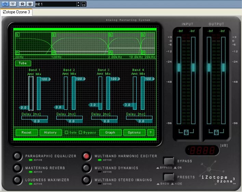
Task: Click the Band 2 'm' mute icon
Action: (54, 52)
